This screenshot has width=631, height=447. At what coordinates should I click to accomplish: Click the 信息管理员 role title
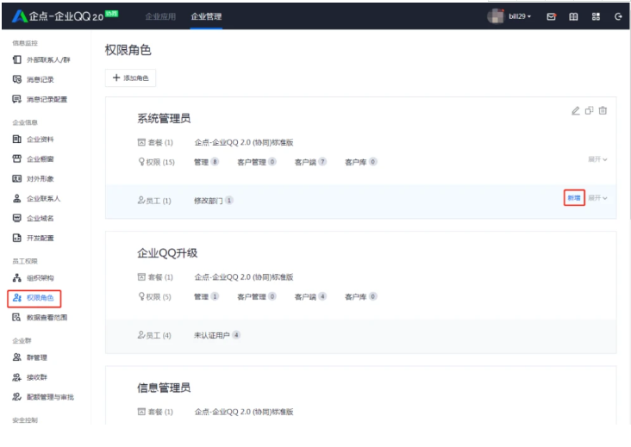164,388
